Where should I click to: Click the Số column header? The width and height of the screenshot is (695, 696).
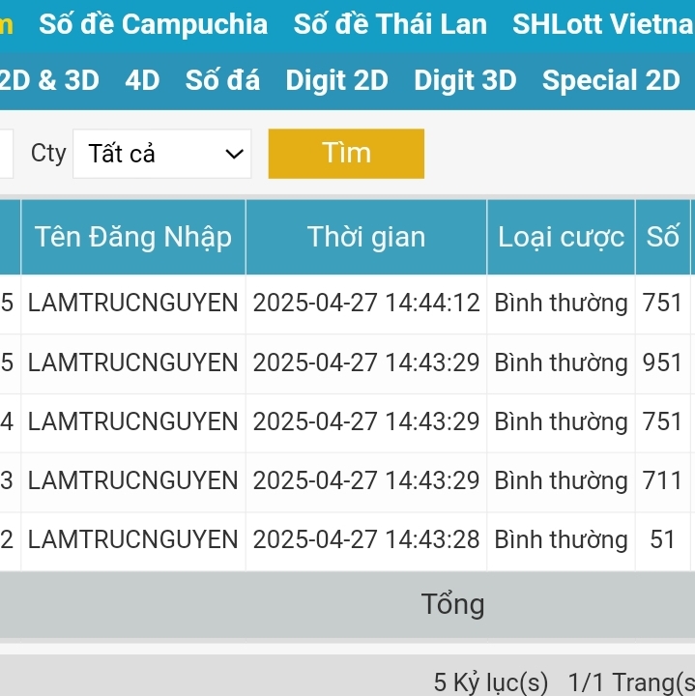[663, 237]
